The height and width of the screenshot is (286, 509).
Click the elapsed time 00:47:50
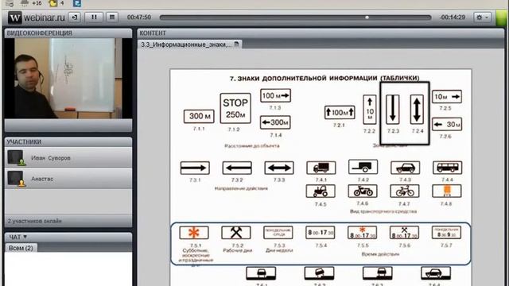coord(139,17)
